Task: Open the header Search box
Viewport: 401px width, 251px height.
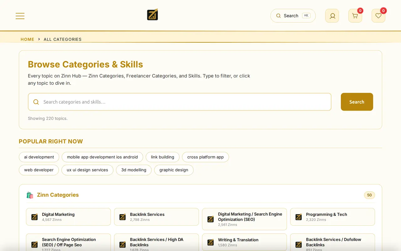Action: (293, 16)
